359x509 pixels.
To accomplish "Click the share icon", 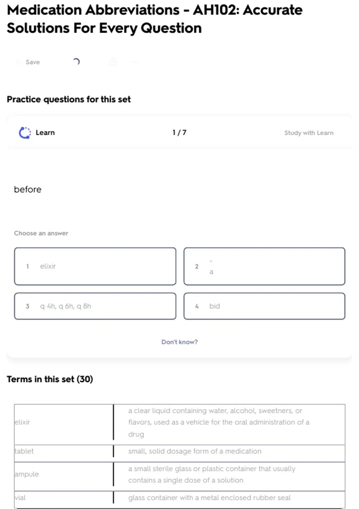I will coord(113,62).
